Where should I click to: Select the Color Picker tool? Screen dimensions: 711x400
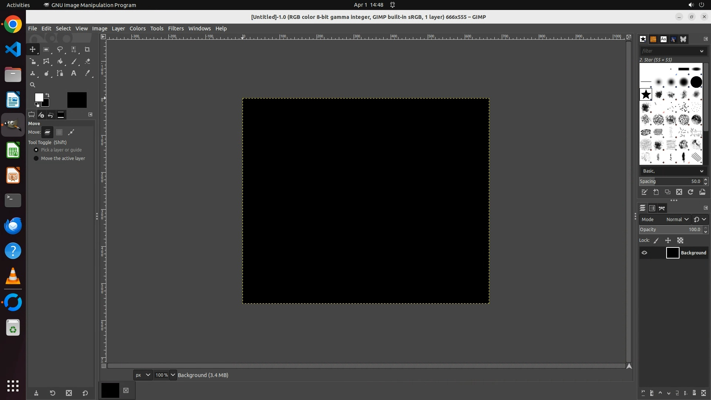87,73
